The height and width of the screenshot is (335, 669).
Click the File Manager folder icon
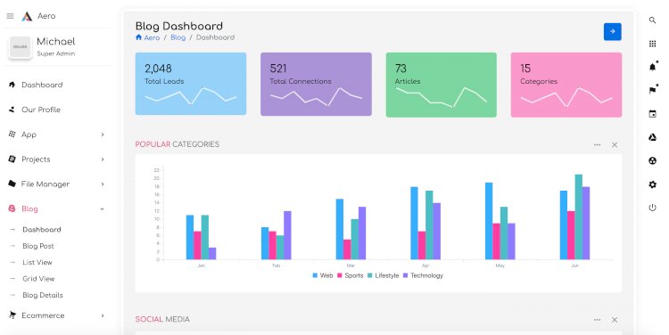12,184
